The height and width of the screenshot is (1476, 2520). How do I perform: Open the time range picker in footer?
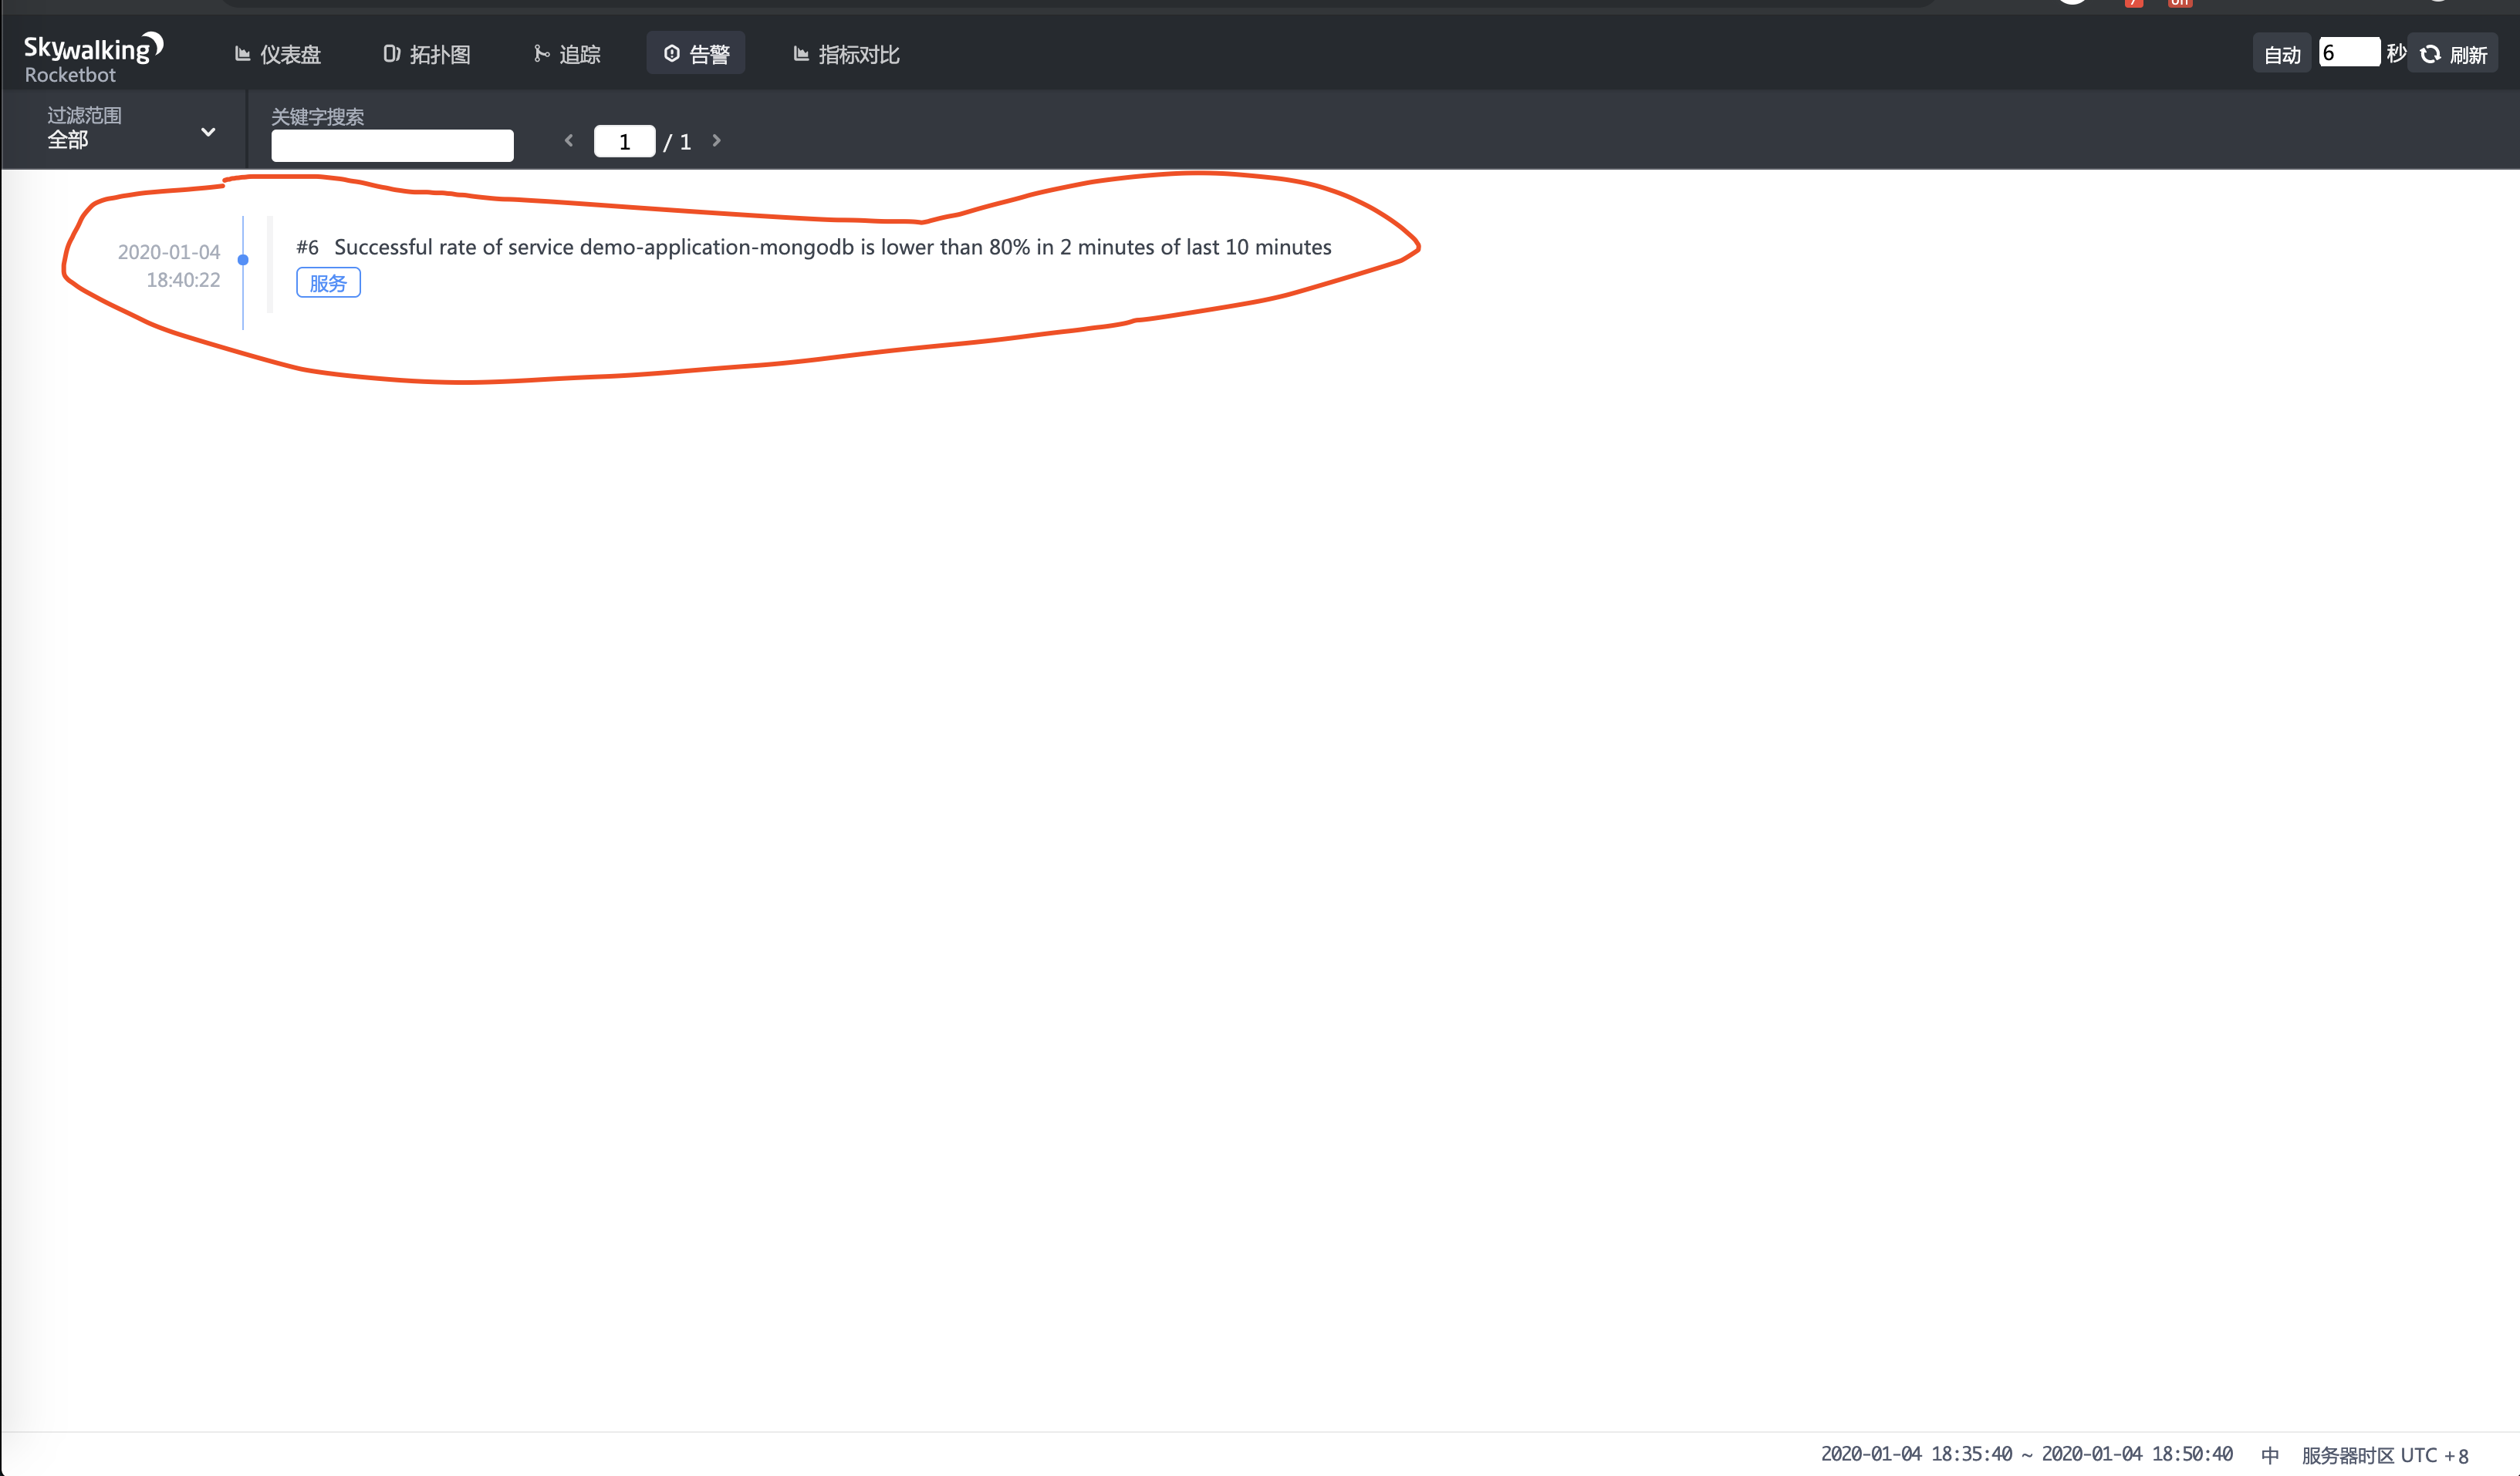[2026, 1454]
